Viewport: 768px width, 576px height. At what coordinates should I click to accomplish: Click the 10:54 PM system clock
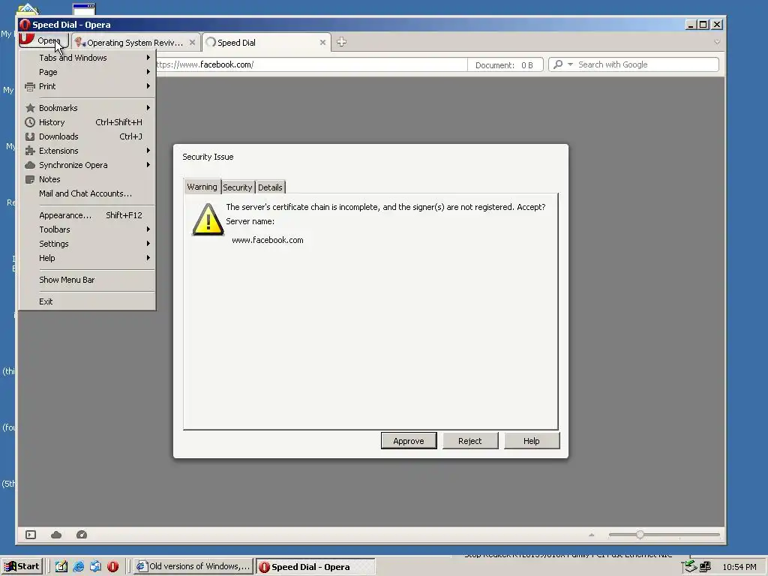click(x=739, y=567)
